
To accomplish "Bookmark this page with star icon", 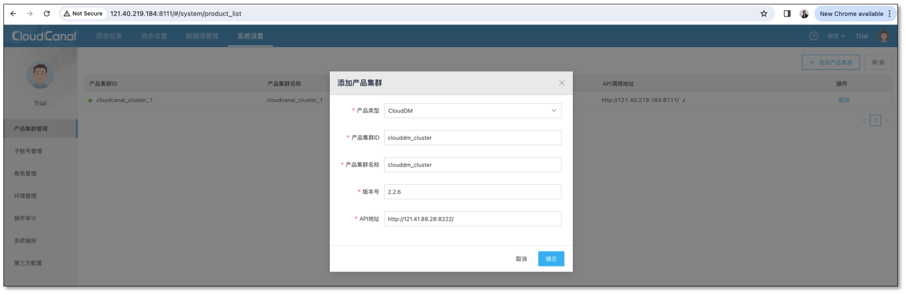I will [763, 14].
